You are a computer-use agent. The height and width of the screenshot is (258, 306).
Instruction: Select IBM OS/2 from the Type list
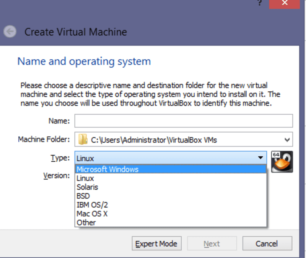pos(171,205)
